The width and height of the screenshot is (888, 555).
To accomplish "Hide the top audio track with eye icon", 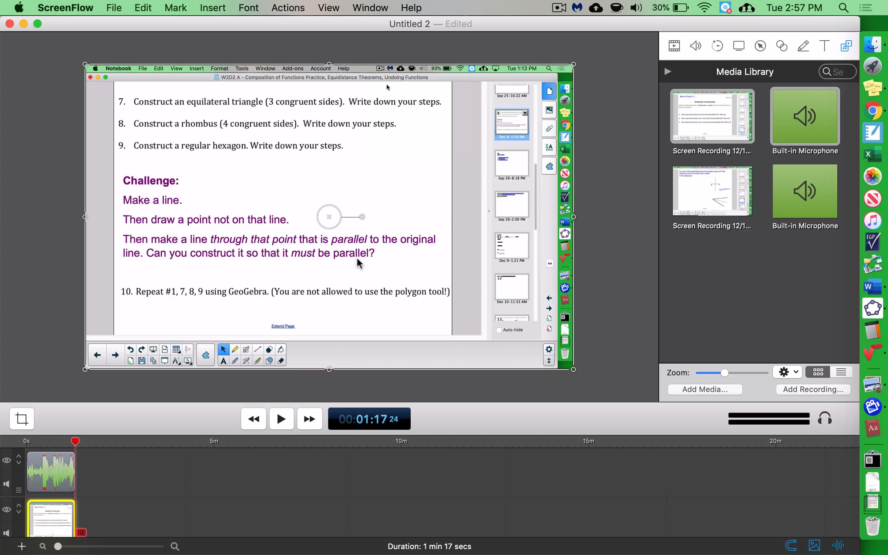I will (7, 460).
